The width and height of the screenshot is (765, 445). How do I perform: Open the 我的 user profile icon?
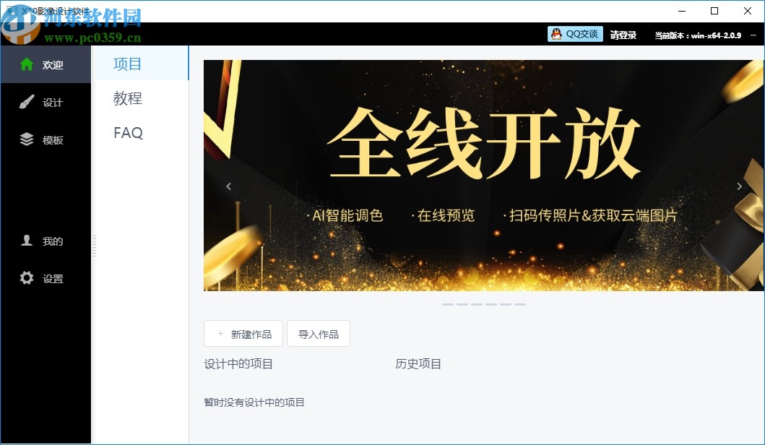25,241
